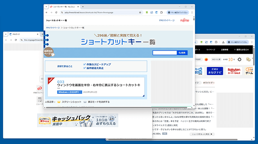
Task: Reload the front shortcut-list page
Action: 56,12
